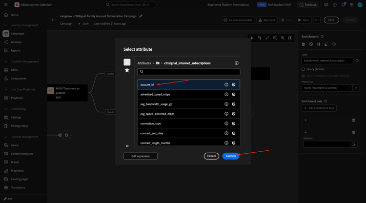
Task: Open the more actions ellipsis button
Action: [317, 20]
